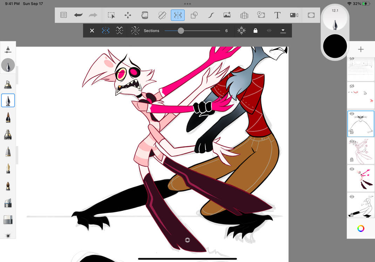Turn off the highlighted Symmetry tool
This screenshot has width=375, height=262.
pyautogui.click(x=178, y=15)
